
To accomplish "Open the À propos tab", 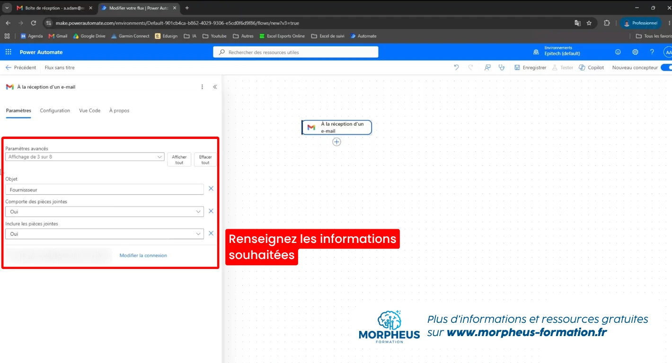I will tap(119, 111).
